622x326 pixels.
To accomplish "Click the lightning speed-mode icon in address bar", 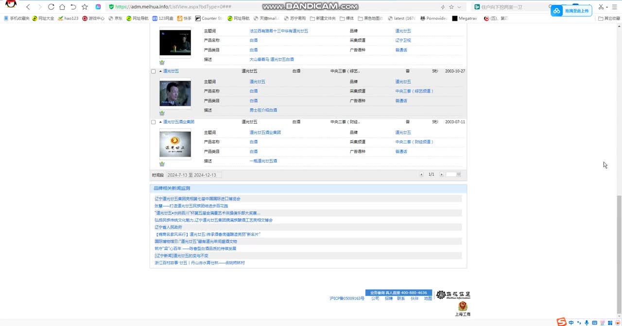I will point(443,7).
